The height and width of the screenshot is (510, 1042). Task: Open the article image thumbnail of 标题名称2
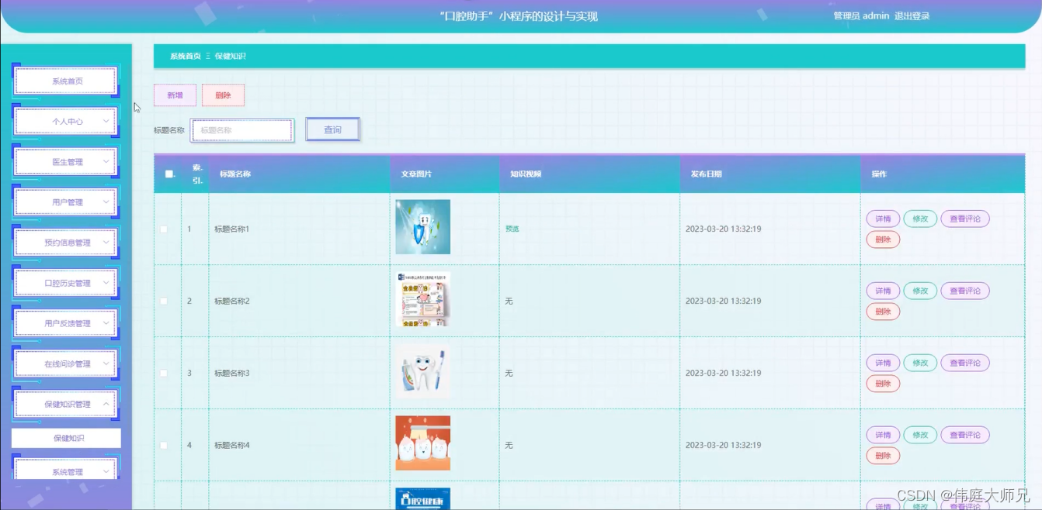pyautogui.click(x=422, y=299)
